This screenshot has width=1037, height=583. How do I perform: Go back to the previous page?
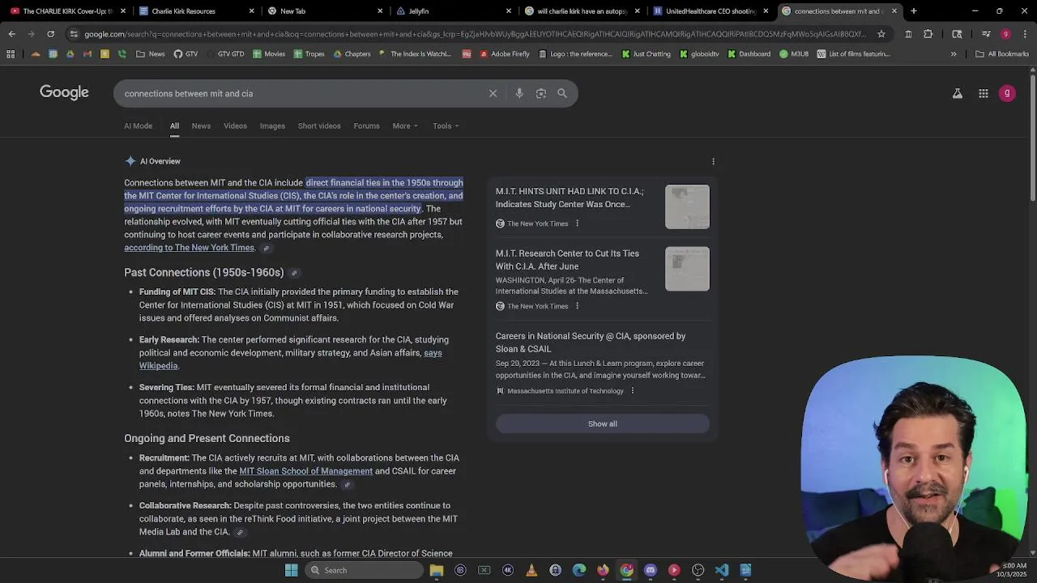tap(11, 34)
